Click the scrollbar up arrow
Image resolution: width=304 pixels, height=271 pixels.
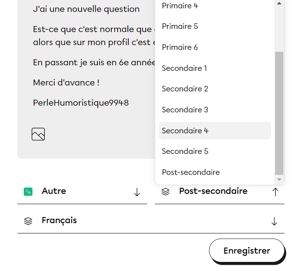click(x=279, y=4)
